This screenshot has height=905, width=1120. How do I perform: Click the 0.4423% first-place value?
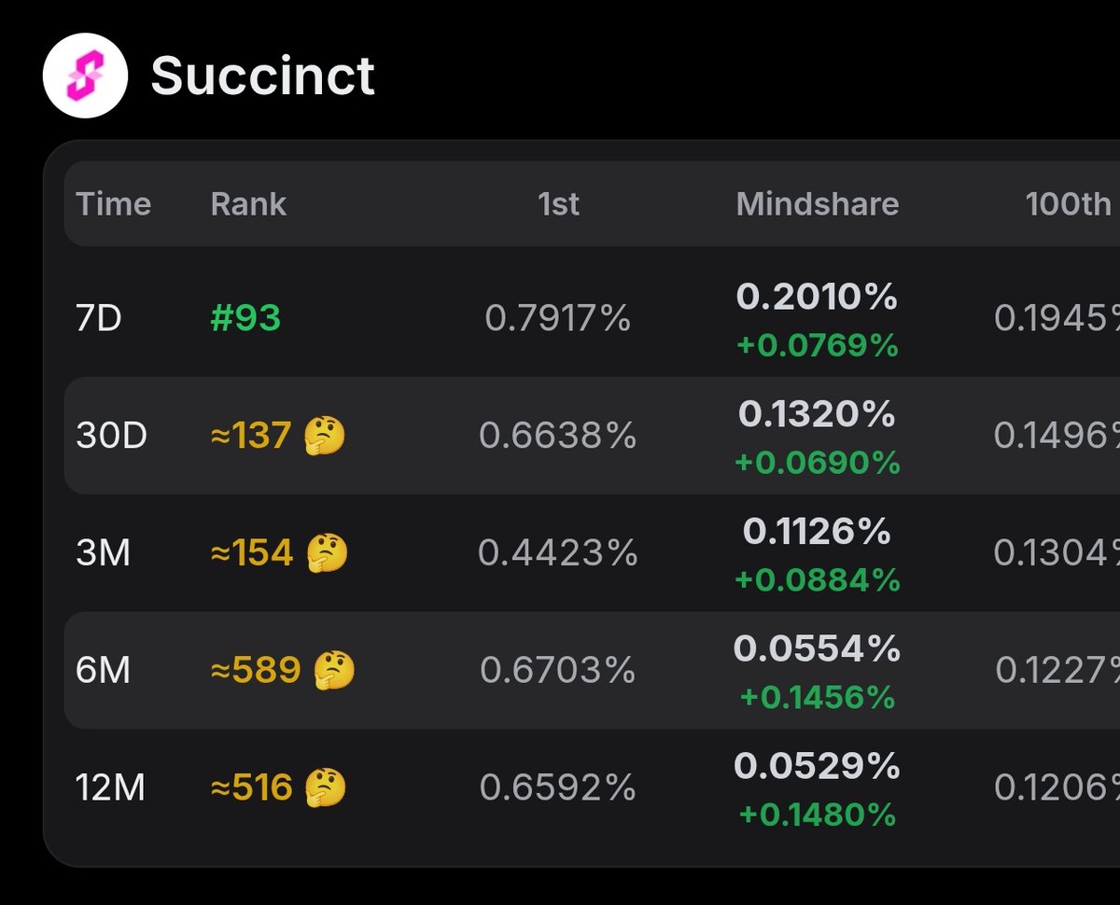558,553
